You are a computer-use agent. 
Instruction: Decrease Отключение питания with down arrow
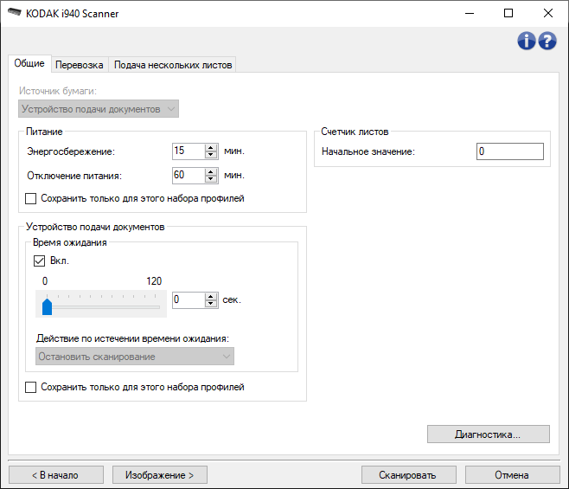coord(211,179)
